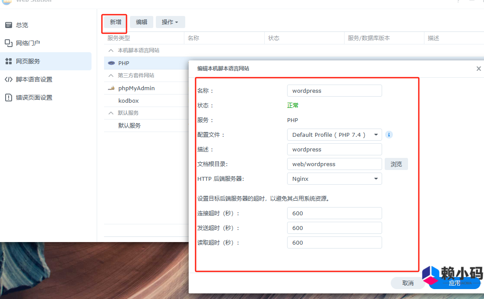Click the PHP service entry icon

tap(111, 63)
